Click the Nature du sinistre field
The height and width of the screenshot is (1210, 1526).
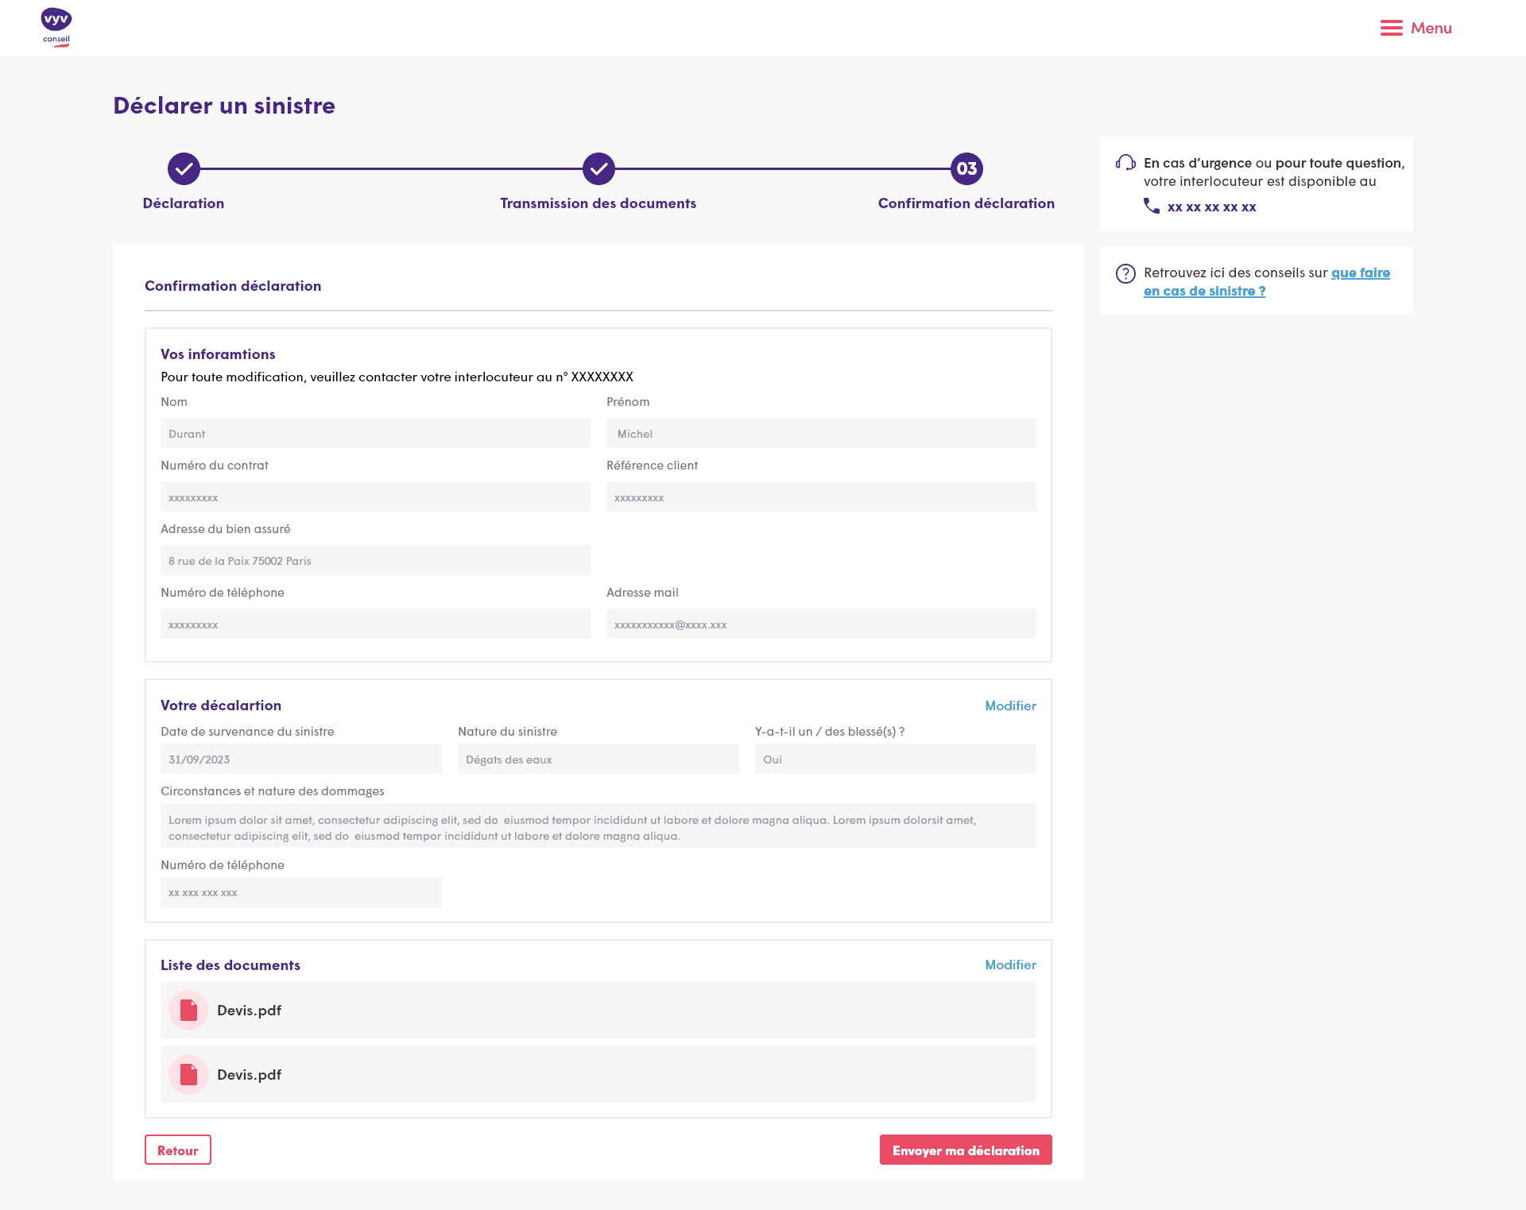point(598,759)
